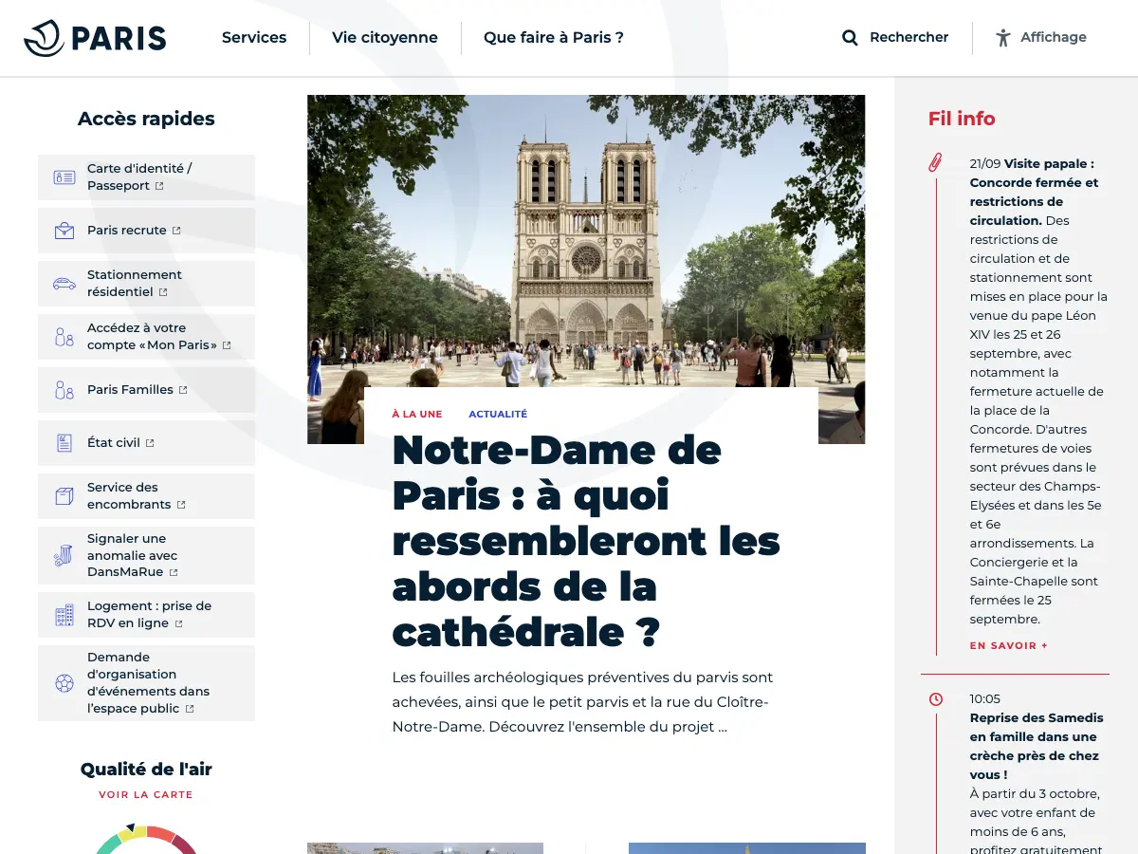The height and width of the screenshot is (854, 1138).
Task: Click the briefcase icon next to Paris recrute
Action: click(64, 231)
